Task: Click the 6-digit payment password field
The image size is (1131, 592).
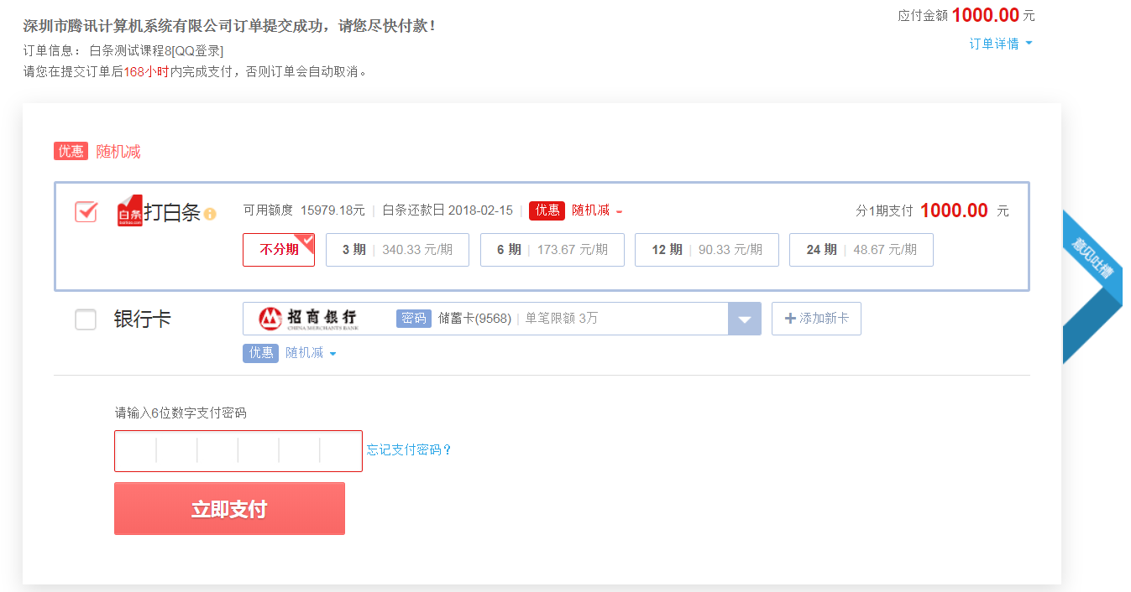Action: pyautogui.click(x=238, y=451)
